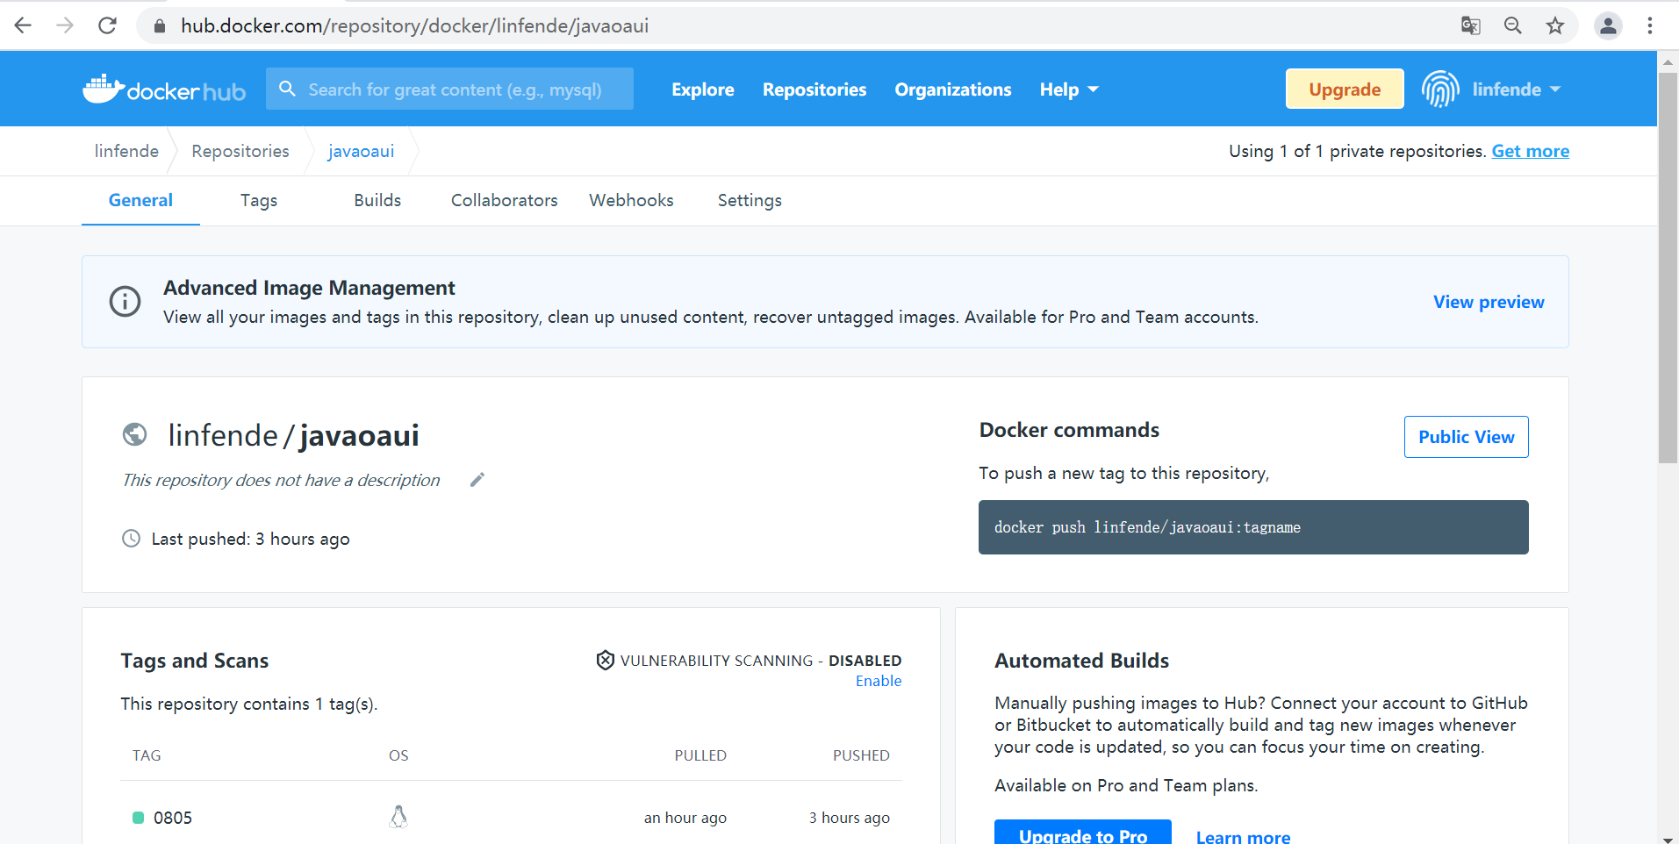
Task: Click 'This repository does not have a description'
Action: (x=281, y=480)
